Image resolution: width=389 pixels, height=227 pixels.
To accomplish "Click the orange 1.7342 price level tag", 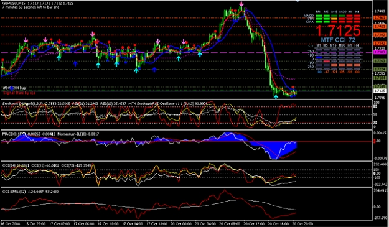I will (380, 44).
